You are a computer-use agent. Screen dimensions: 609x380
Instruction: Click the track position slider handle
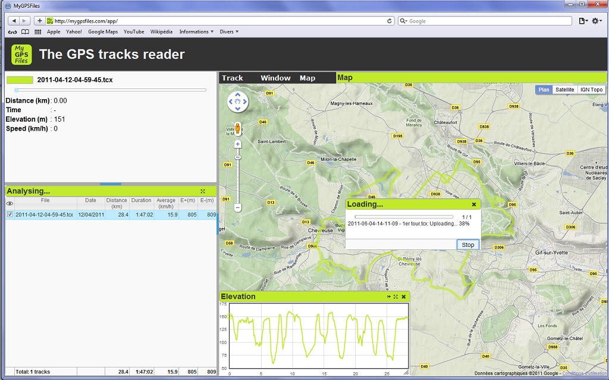pos(16,90)
